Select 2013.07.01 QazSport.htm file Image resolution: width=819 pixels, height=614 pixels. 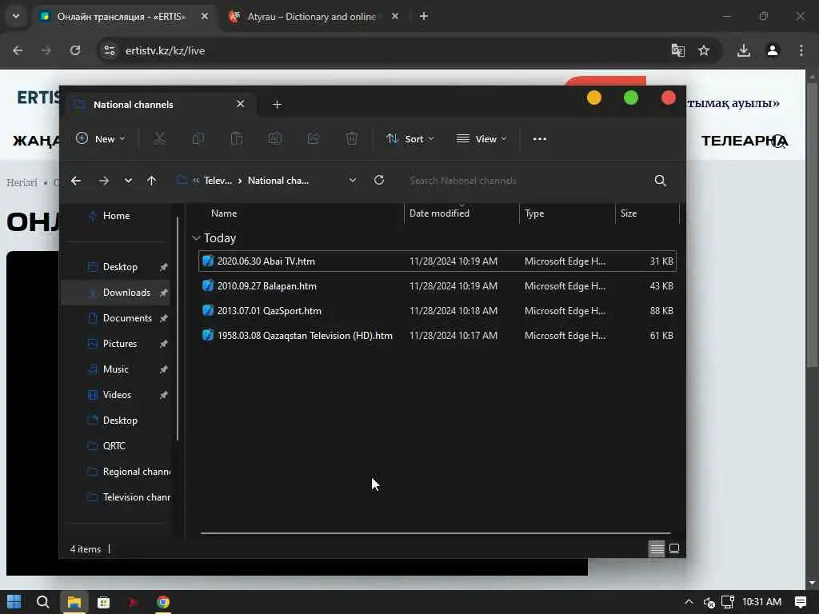pyautogui.click(x=437, y=311)
